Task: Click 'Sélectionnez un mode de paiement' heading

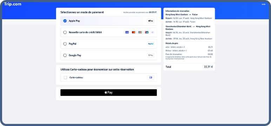Action: pos(82,12)
